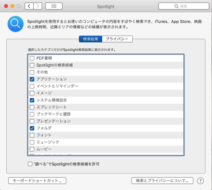
Task: Enable the スプレッドシート checkbox
Action: pyautogui.click(x=32, y=107)
